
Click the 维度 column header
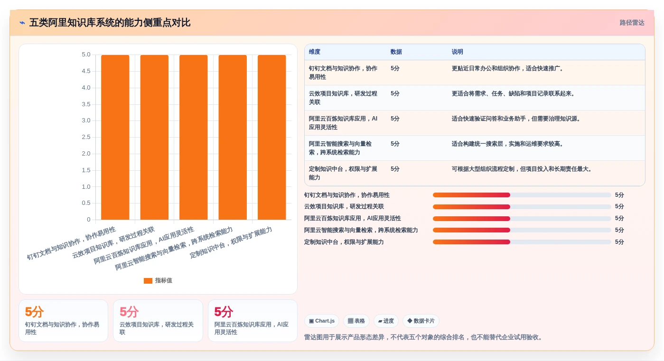[315, 52]
